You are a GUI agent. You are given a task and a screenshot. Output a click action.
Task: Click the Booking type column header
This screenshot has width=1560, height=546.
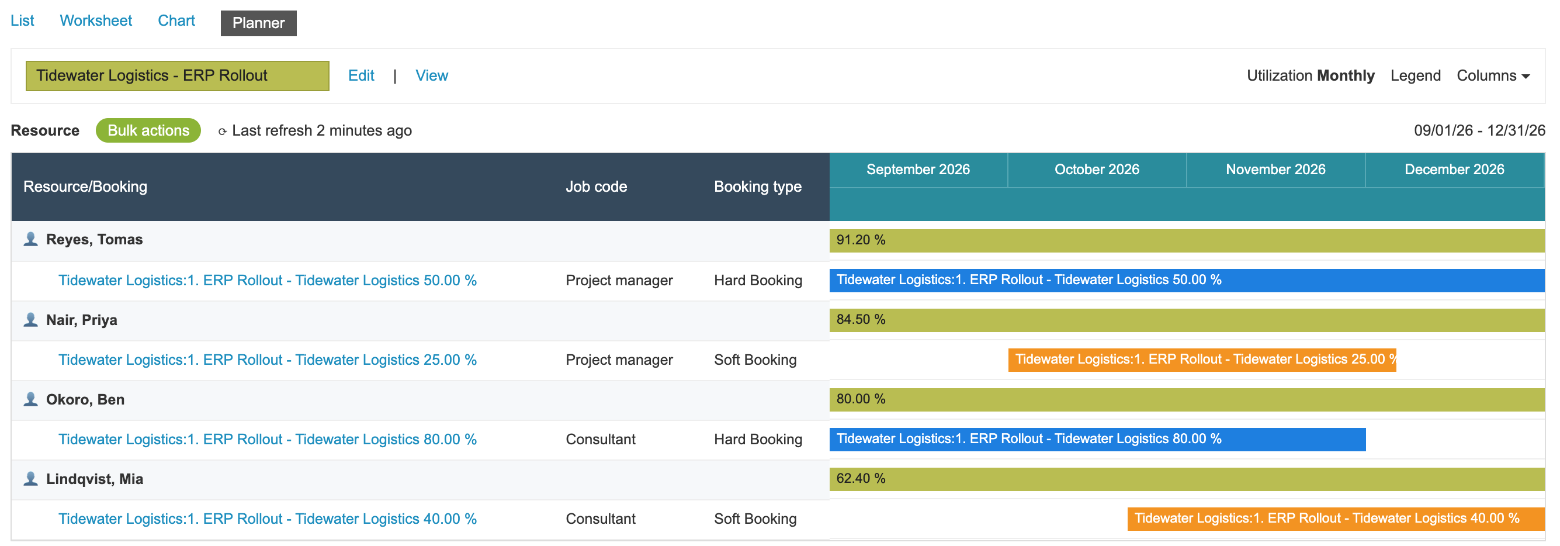click(x=758, y=186)
